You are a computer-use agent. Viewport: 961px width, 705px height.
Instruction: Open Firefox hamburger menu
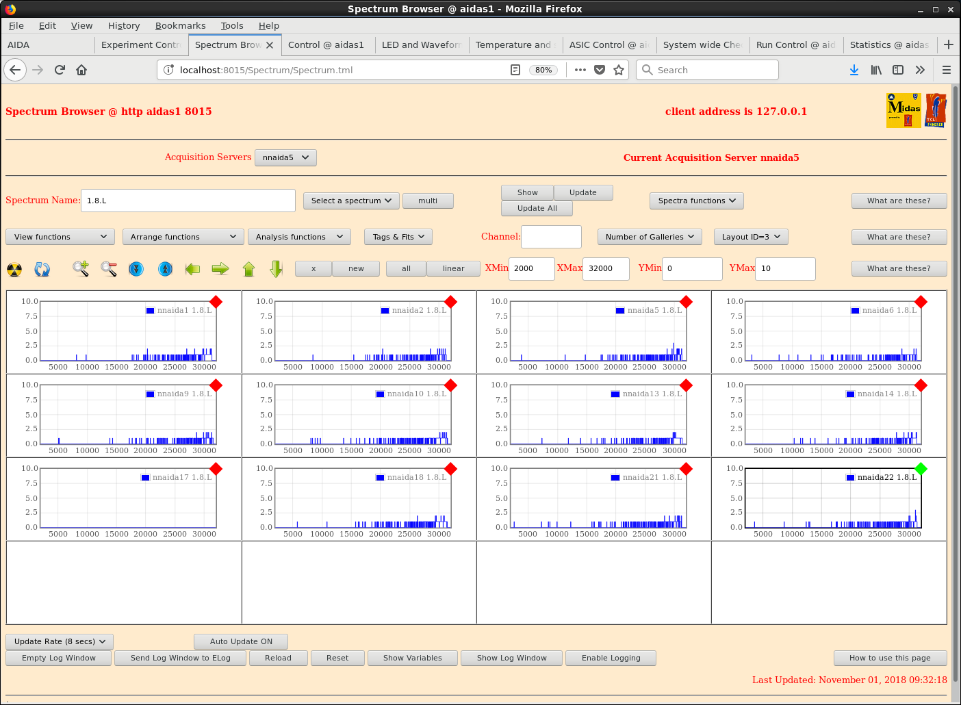pyautogui.click(x=947, y=70)
